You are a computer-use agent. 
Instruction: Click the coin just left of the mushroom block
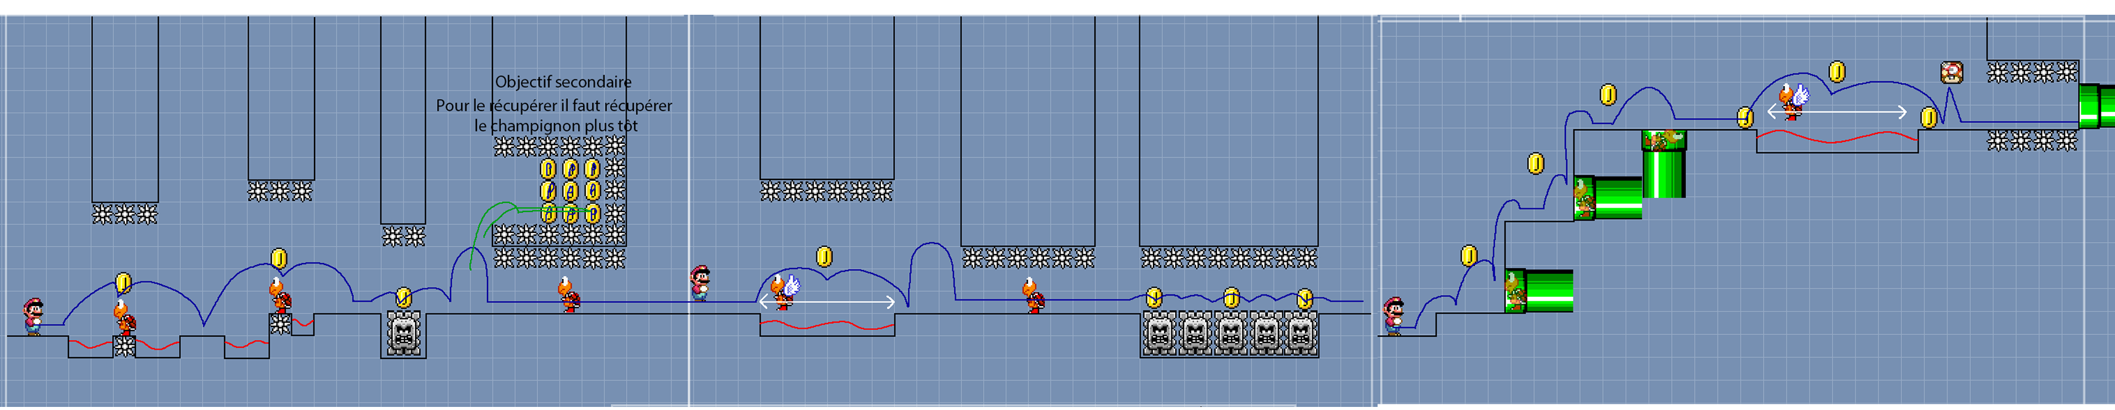pyautogui.click(x=1928, y=118)
